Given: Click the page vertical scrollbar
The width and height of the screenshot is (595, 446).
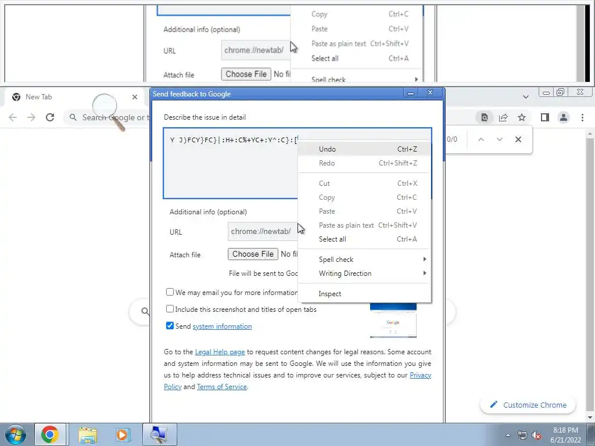Looking at the screenshot, I should pos(590,275).
